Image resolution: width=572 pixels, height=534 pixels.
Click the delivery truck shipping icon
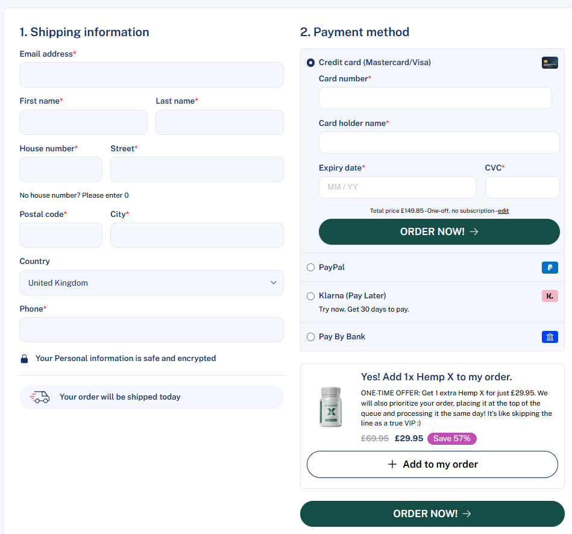[40, 397]
